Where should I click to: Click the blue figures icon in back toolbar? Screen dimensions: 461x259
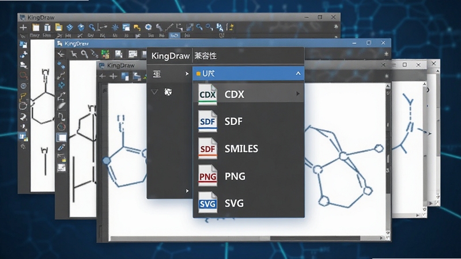coord(220,28)
